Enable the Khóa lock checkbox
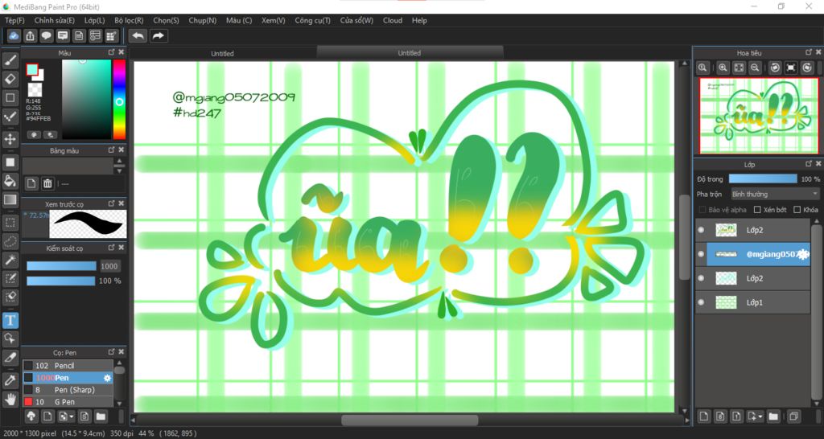The width and height of the screenshot is (824, 439). pos(797,210)
